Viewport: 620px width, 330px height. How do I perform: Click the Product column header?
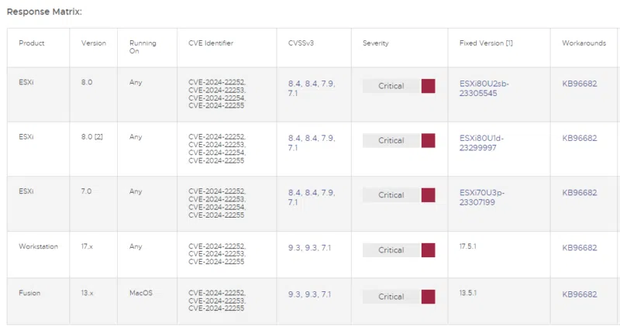pyautogui.click(x=32, y=43)
